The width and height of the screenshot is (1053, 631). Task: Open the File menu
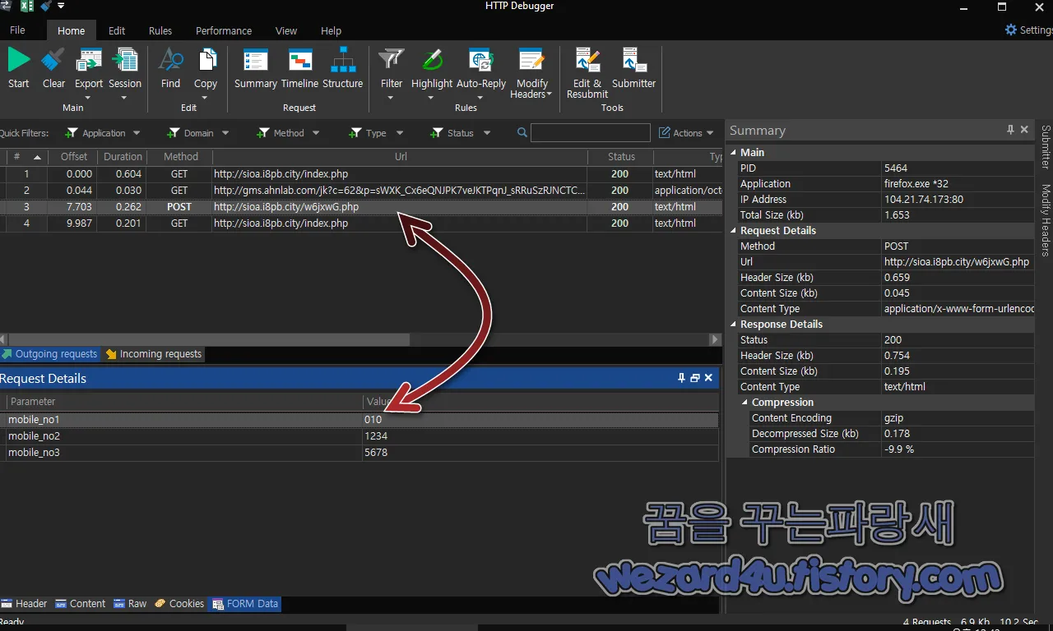coord(17,30)
